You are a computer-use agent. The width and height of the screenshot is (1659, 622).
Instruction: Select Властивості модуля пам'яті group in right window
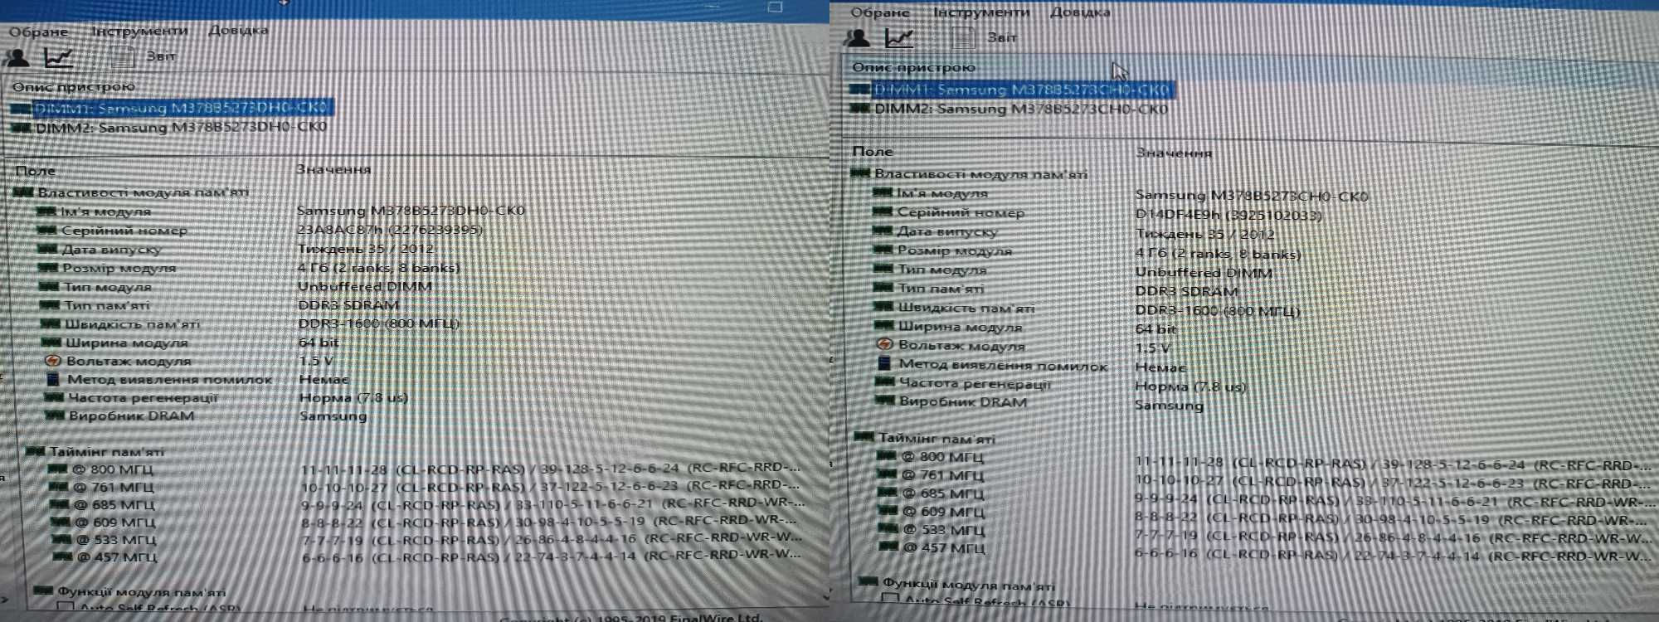tap(980, 174)
